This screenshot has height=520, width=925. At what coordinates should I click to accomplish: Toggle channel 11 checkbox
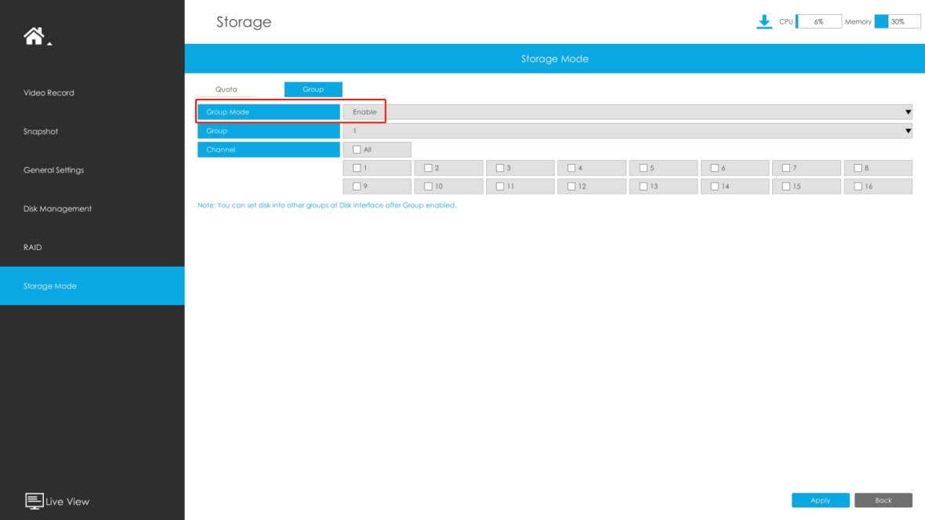click(x=500, y=187)
